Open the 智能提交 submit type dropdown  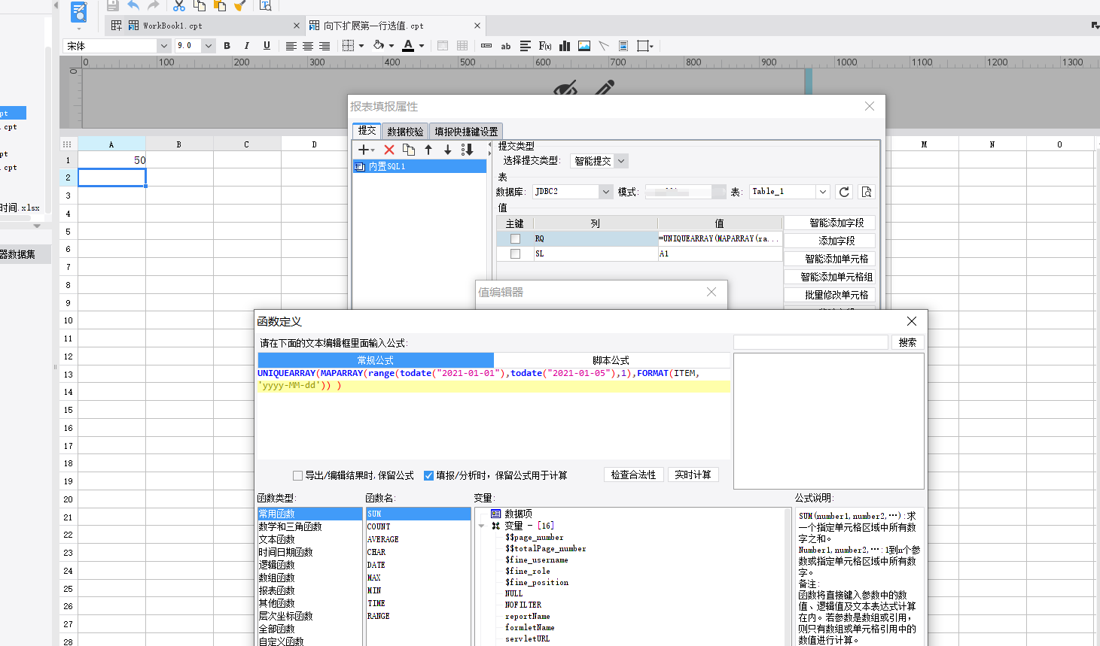(621, 161)
